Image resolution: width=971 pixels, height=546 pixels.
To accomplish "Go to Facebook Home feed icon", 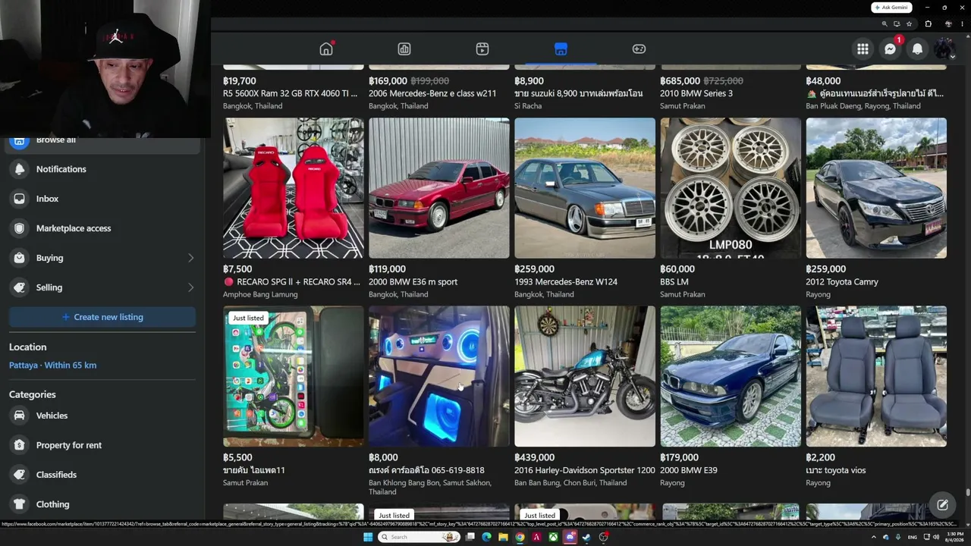I will click(326, 49).
